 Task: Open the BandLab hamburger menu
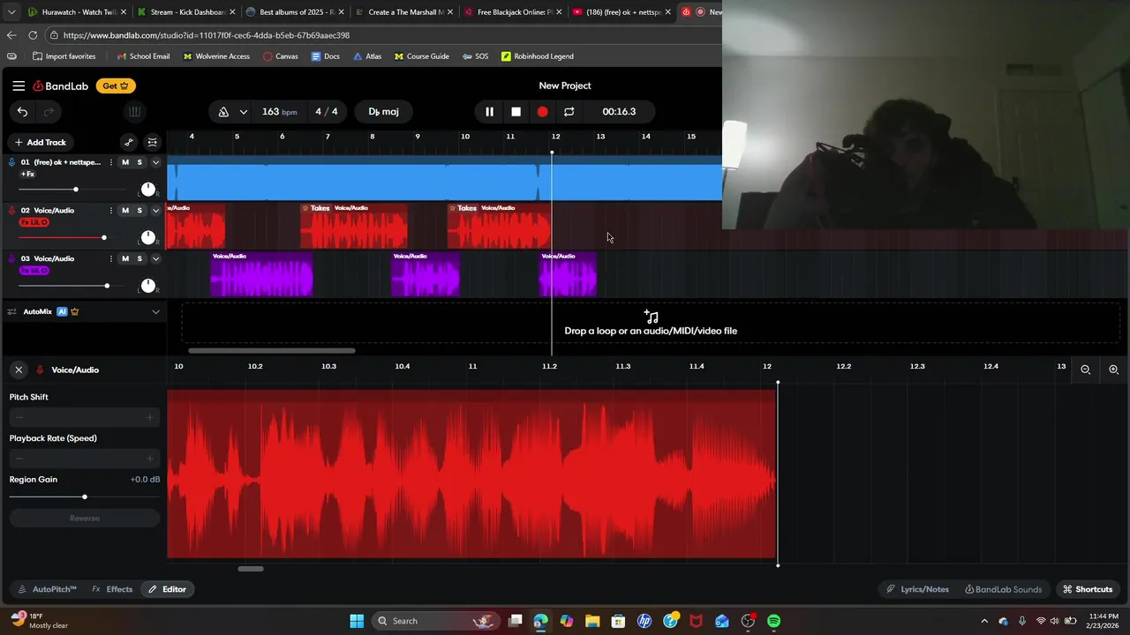coord(19,86)
